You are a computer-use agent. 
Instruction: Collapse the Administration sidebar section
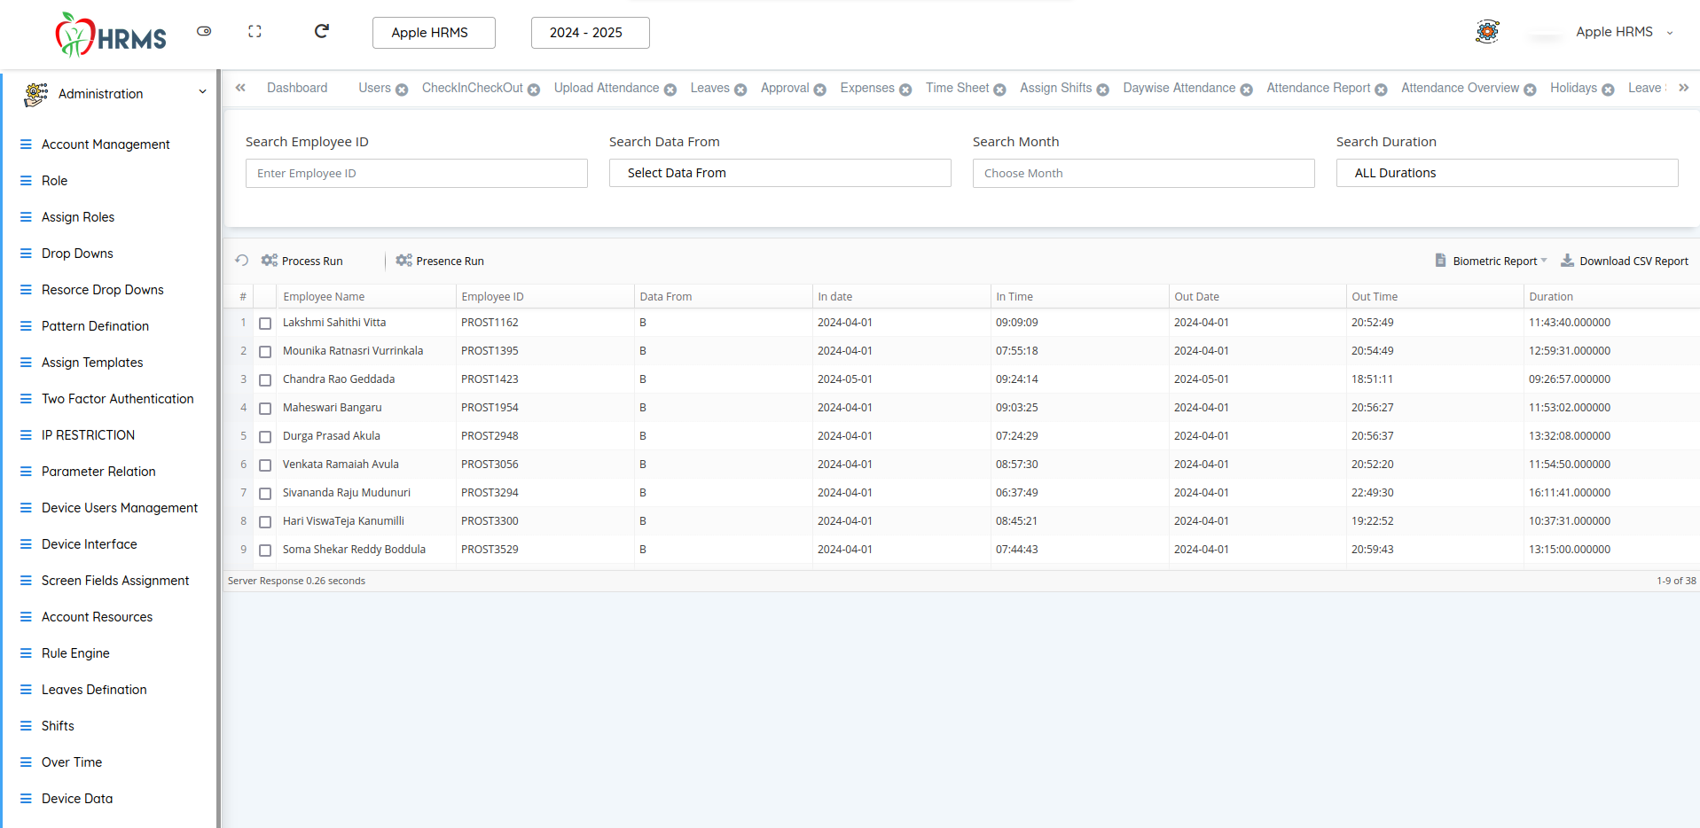click(x=202, y=92)
